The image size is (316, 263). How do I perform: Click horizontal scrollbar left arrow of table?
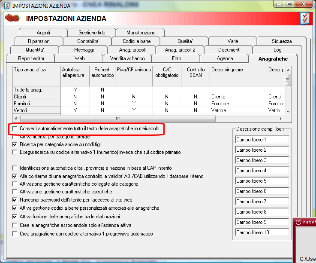coord(16,119)
